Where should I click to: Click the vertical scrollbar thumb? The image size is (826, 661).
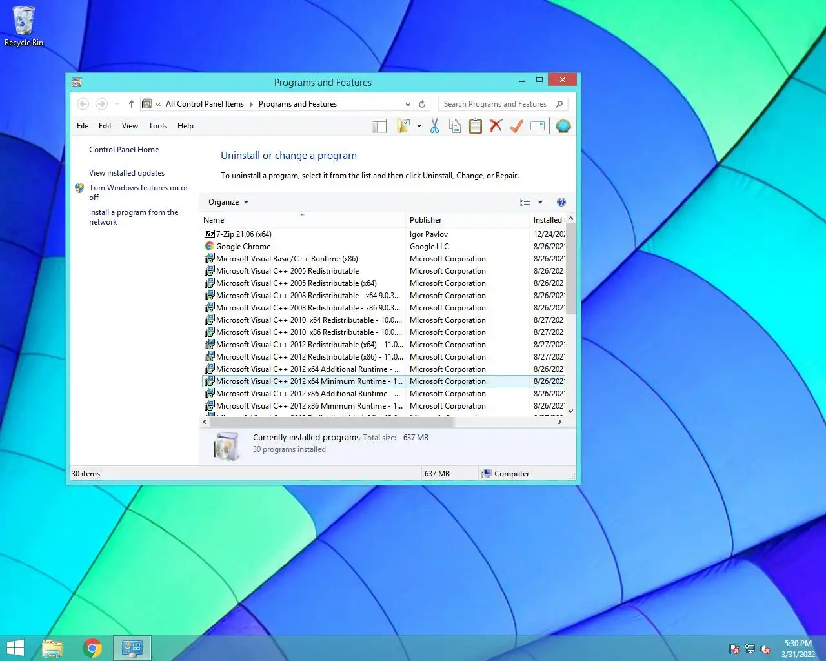570,270
